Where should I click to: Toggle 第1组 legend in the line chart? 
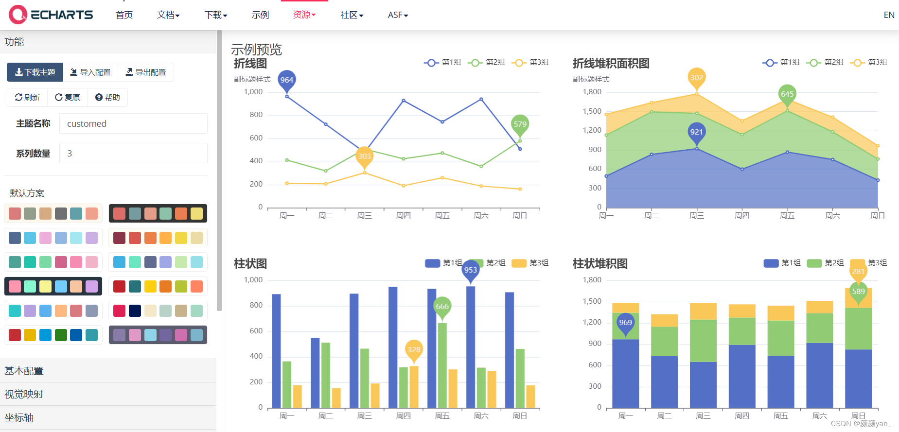[442, 63]
